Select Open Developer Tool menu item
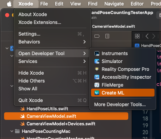161x139 pixels. click(52, 53)
